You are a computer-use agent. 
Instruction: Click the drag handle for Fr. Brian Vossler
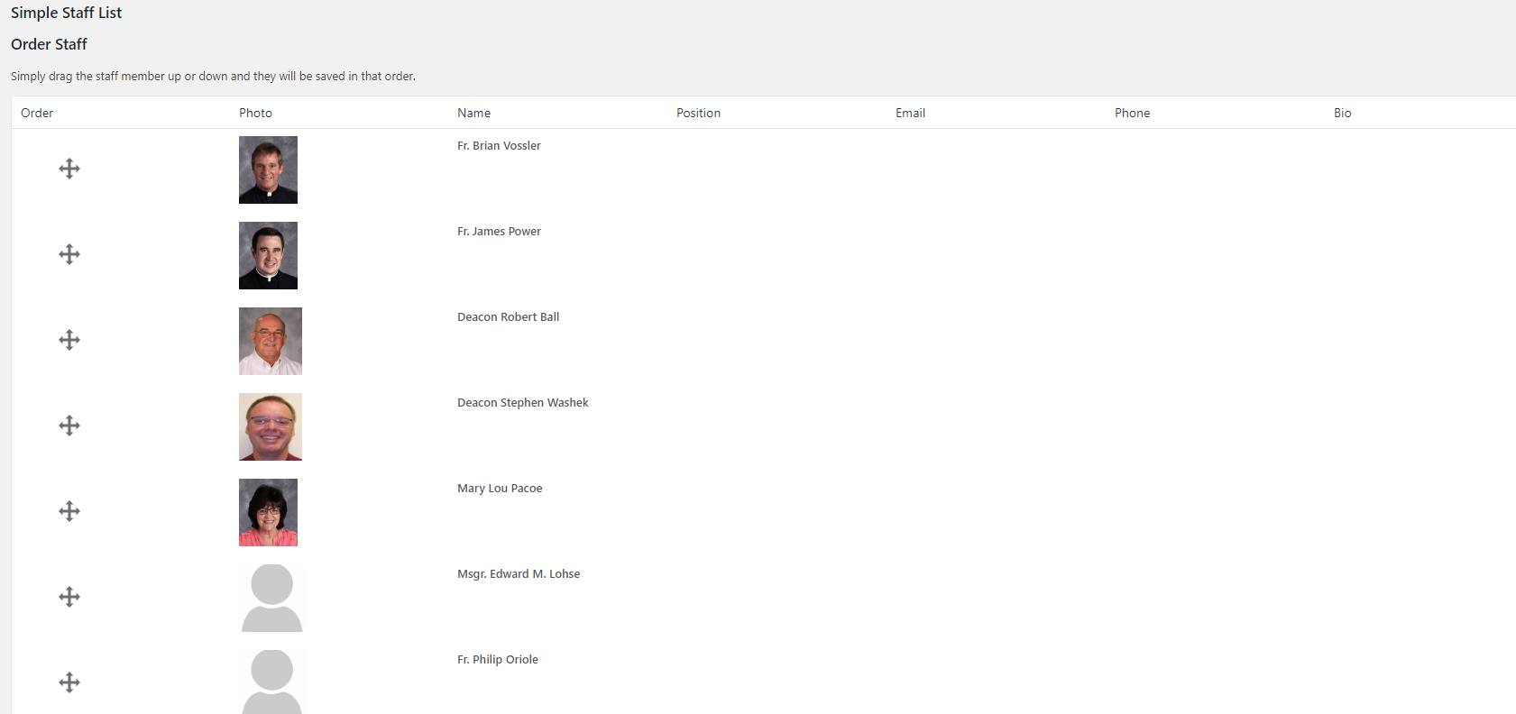[69, 169]
